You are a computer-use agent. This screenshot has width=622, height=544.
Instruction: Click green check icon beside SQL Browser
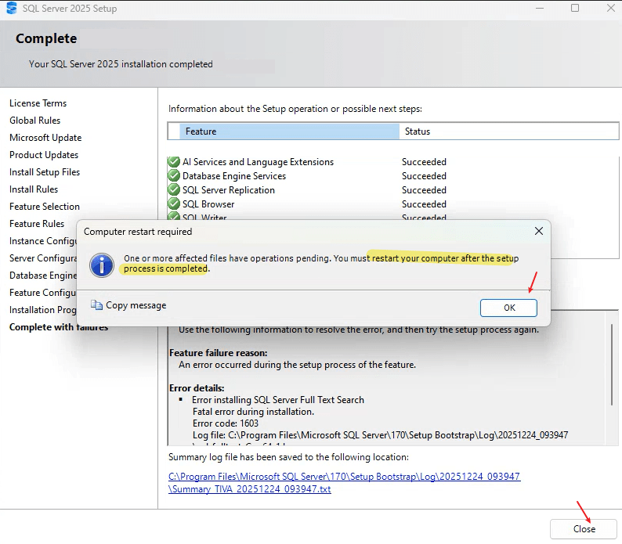[x=174, y=204]
